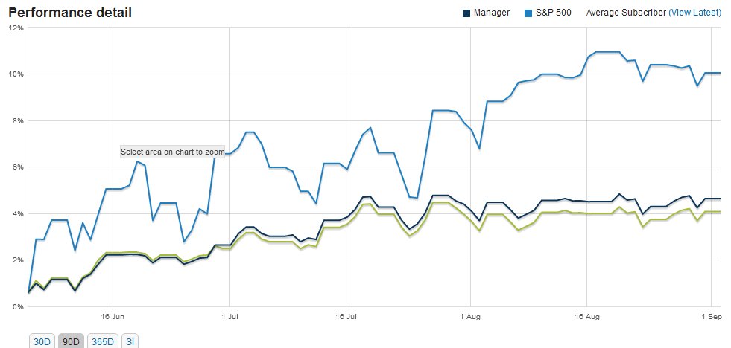Click the 16 Jun date axis label
The width and height of the screenshot is (731, 348).
point(112,315)
